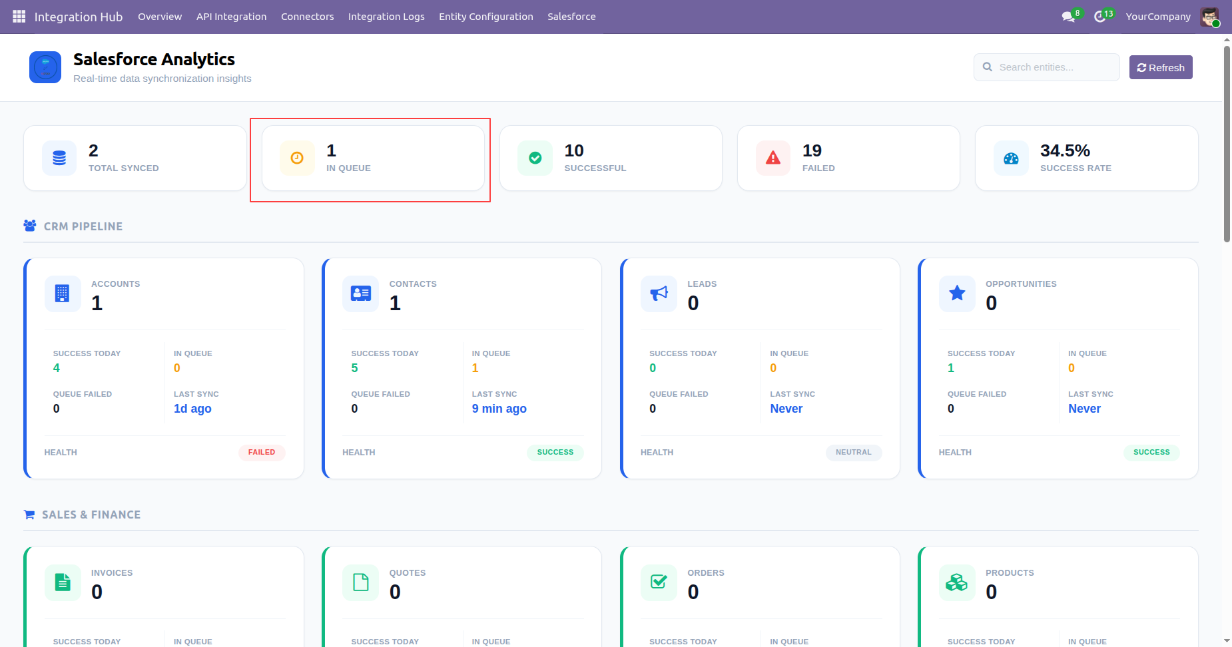The width and height of the screenshot is (1232, 647).
Task: Click the Accounts FAILED health badge
Action: click(262, 453)
